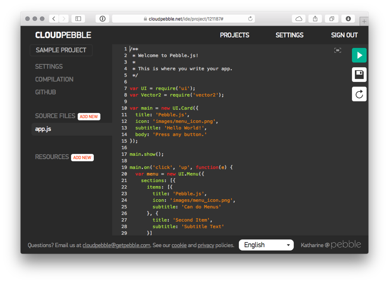Screen dimensions: 389x283
Task: Open the 1Password extension icon
Action: click(x=102, y=19)
